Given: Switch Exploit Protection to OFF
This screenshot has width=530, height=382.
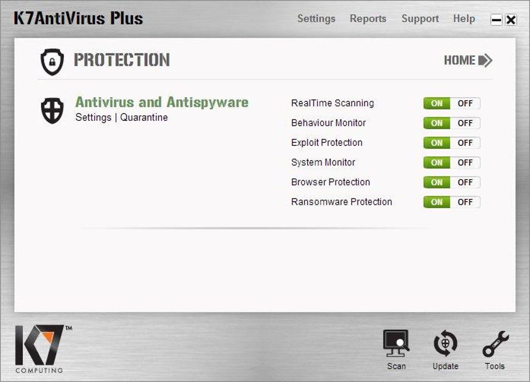Looking at the screenshot, I should pos(465,143).
